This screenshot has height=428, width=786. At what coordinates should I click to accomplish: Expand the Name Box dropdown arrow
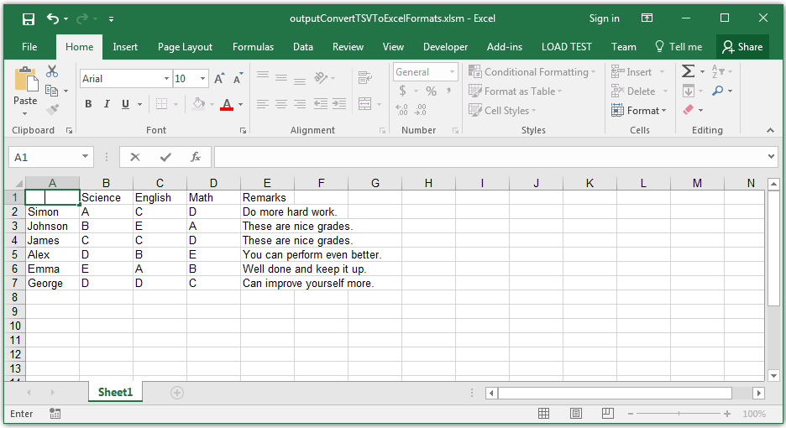tap(85, 157)
